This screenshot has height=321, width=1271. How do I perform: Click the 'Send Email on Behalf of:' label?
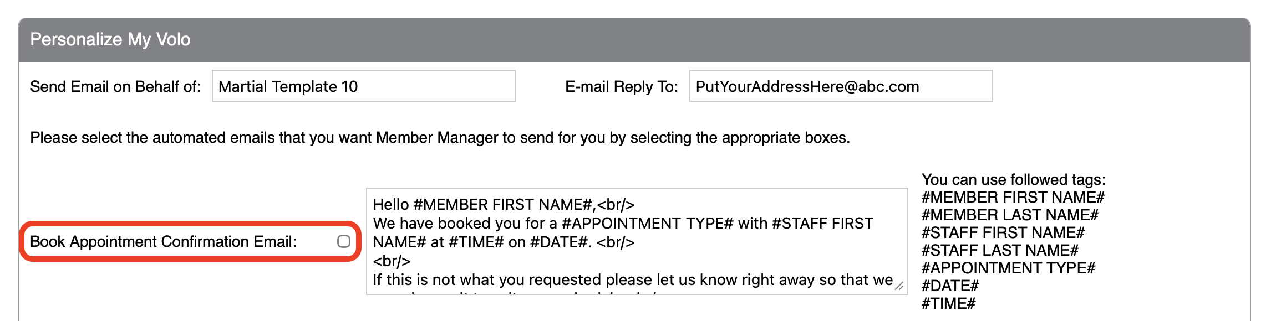point(115,87)
